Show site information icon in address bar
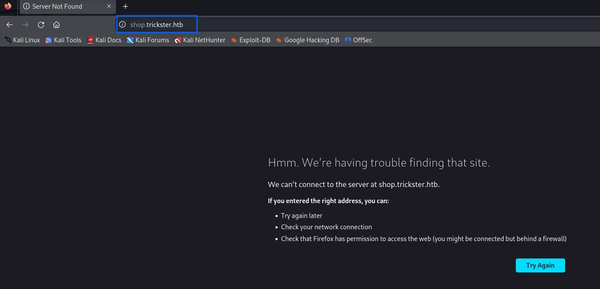The height and width of the screenshot is (289, 600). pyautogui.click(x=123, y=25)
